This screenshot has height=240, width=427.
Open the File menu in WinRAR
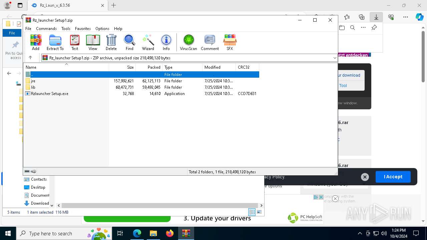[x=28, y=29]
